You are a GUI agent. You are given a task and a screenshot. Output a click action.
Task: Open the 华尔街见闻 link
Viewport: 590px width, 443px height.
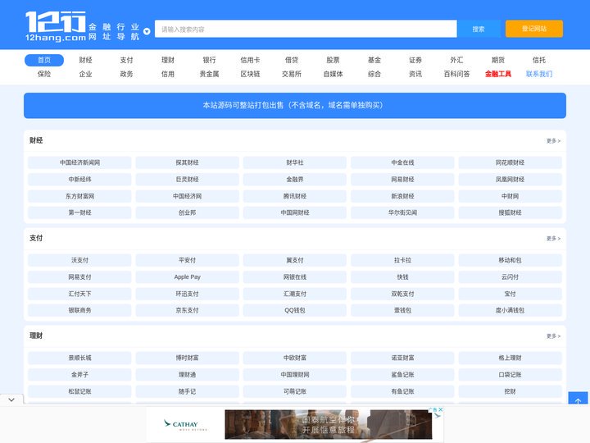[402, 212]
